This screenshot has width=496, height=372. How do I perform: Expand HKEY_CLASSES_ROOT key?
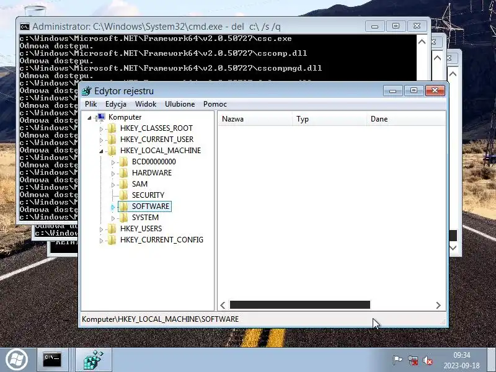pos(101,129)
